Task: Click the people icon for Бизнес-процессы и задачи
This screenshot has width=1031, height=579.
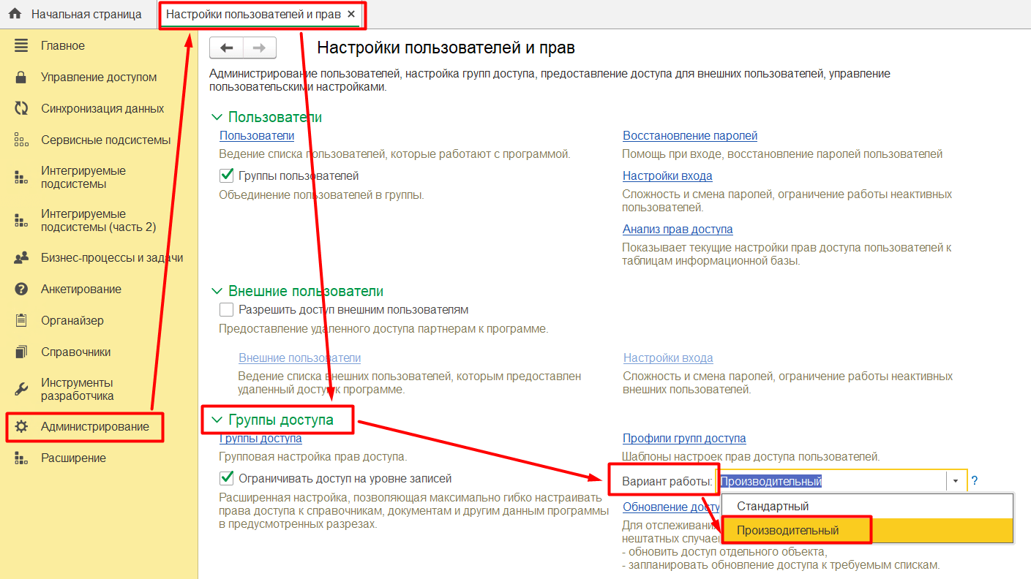Action: (x=21, y=257)
